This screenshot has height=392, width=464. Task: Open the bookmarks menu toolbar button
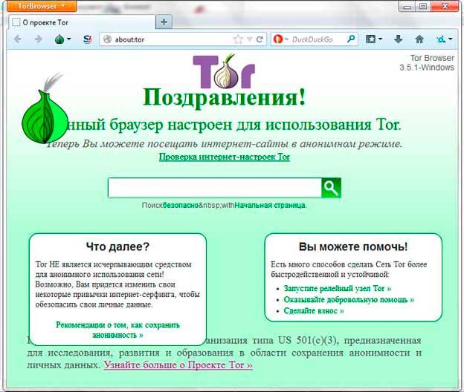click(374, 39)
